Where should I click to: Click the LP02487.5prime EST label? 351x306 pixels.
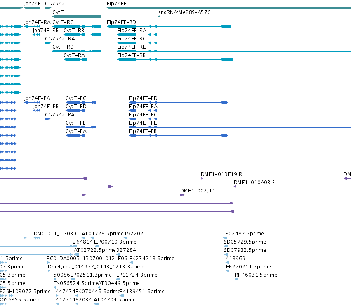pos(243,234)
